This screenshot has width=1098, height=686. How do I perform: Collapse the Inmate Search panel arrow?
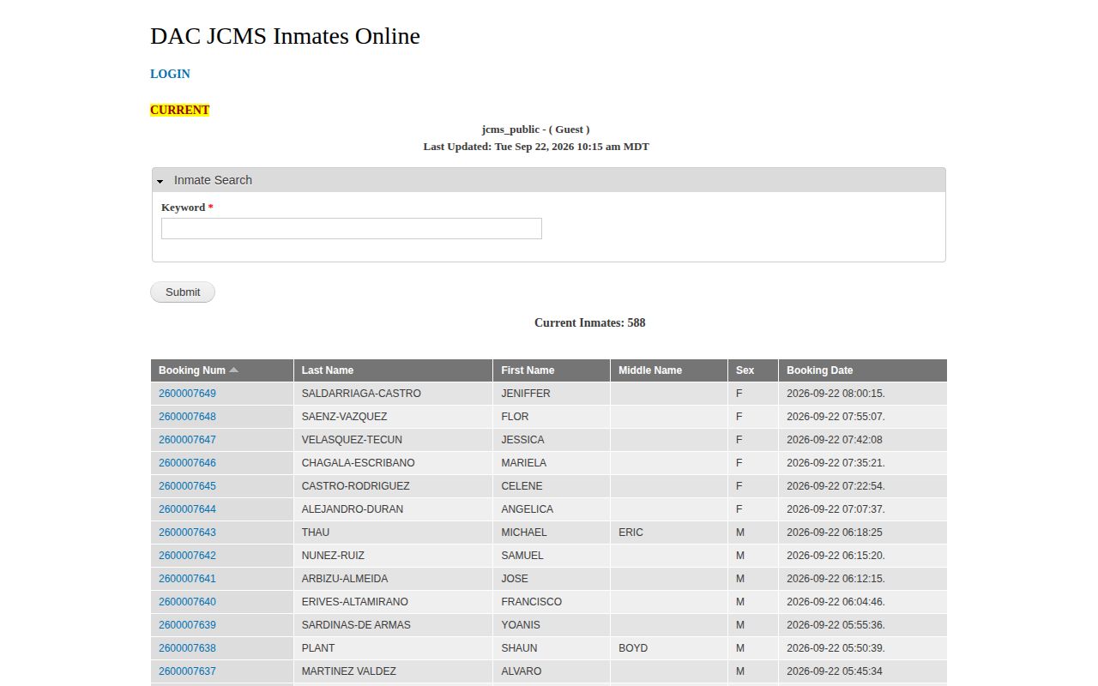(x=160, y=181)
